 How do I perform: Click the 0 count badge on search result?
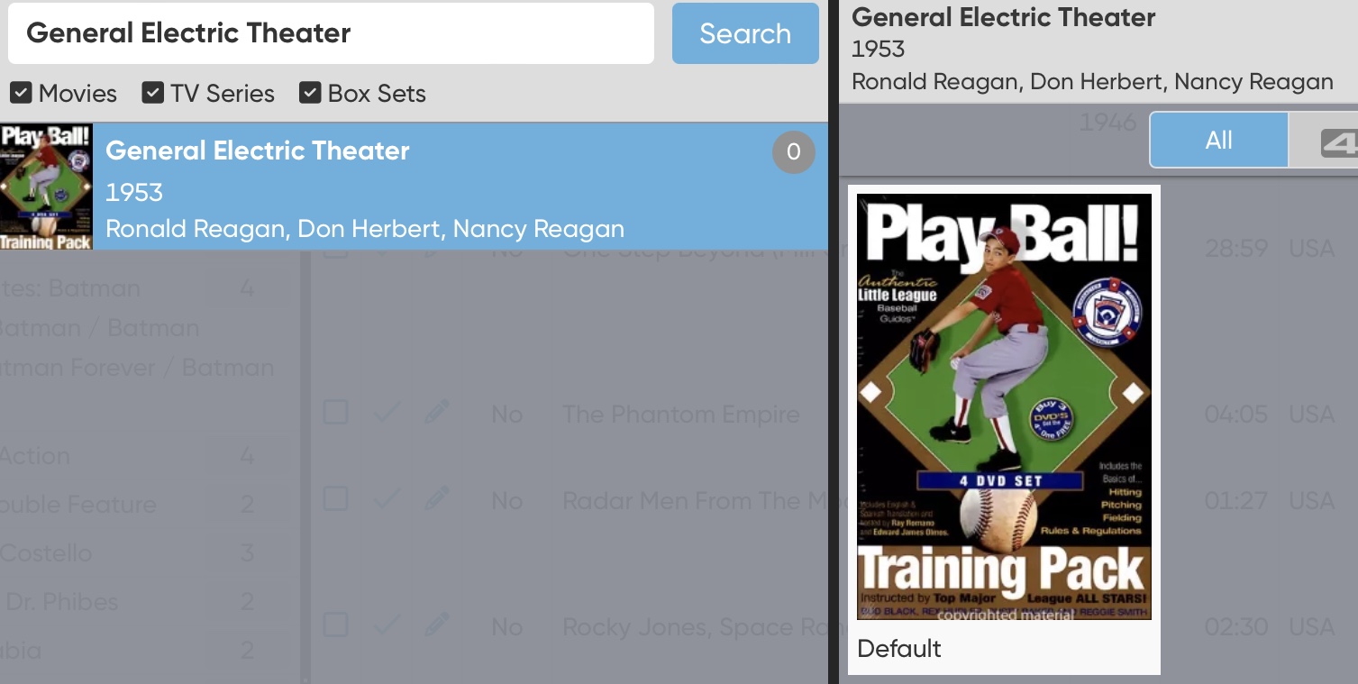click(793, 152)
